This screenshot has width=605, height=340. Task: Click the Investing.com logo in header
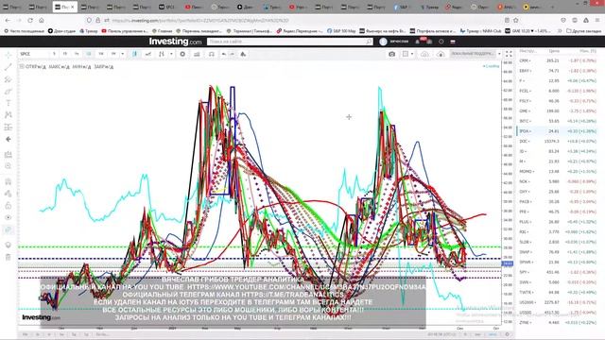(175, 42)
